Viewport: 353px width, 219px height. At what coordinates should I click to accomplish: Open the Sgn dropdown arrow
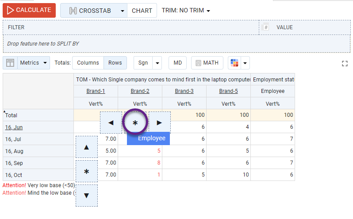click(157, 63)
